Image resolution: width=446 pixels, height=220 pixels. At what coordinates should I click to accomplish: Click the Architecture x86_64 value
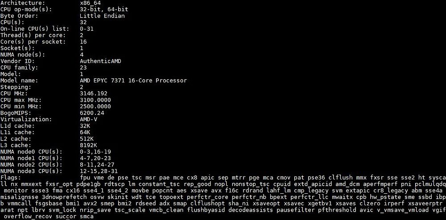tap(90, 3)
